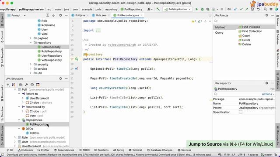Collapse the Refers to node
This screenshot has width=280, height=157.
click(19, 94)
